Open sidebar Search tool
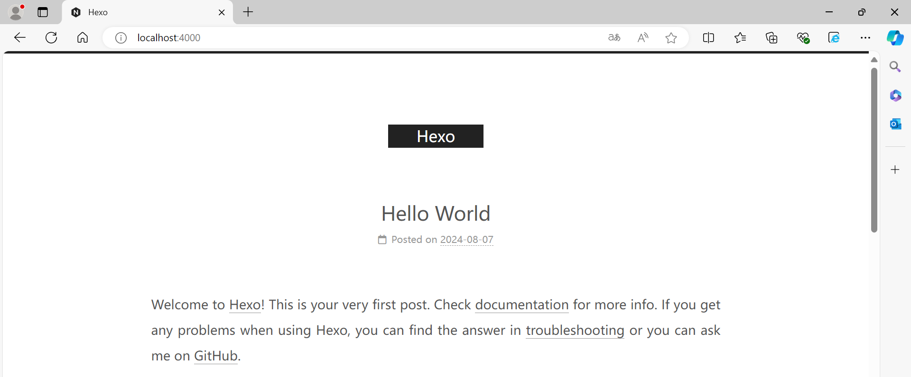The width and height of the screenshot is (911, 377). (x=895, y=67)
